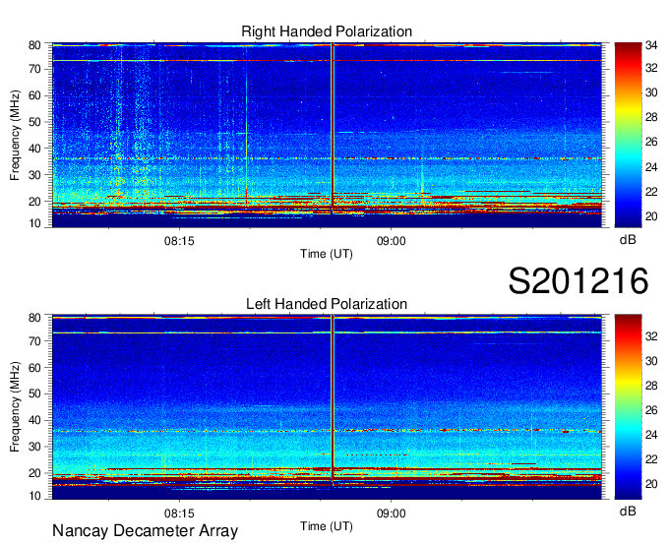Click the 20 MHz tick label on bottom plot
The width and height of the screenshot is (669, 543).
tap(34, 473)
